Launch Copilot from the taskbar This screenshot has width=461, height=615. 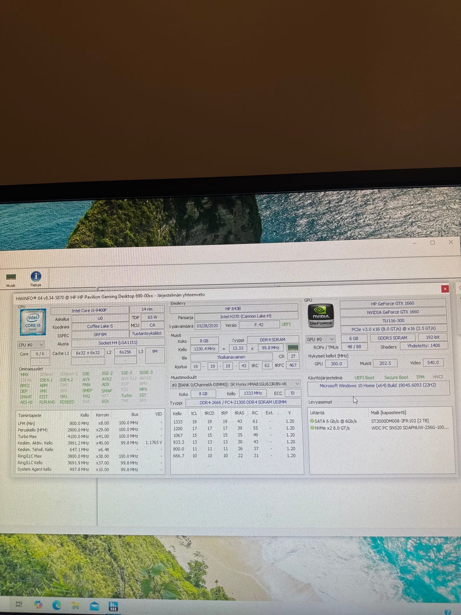(x=38, y=604)
